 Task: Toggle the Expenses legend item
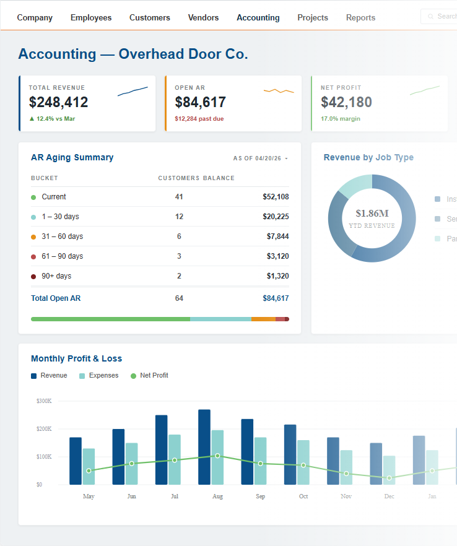coord(99,375)
